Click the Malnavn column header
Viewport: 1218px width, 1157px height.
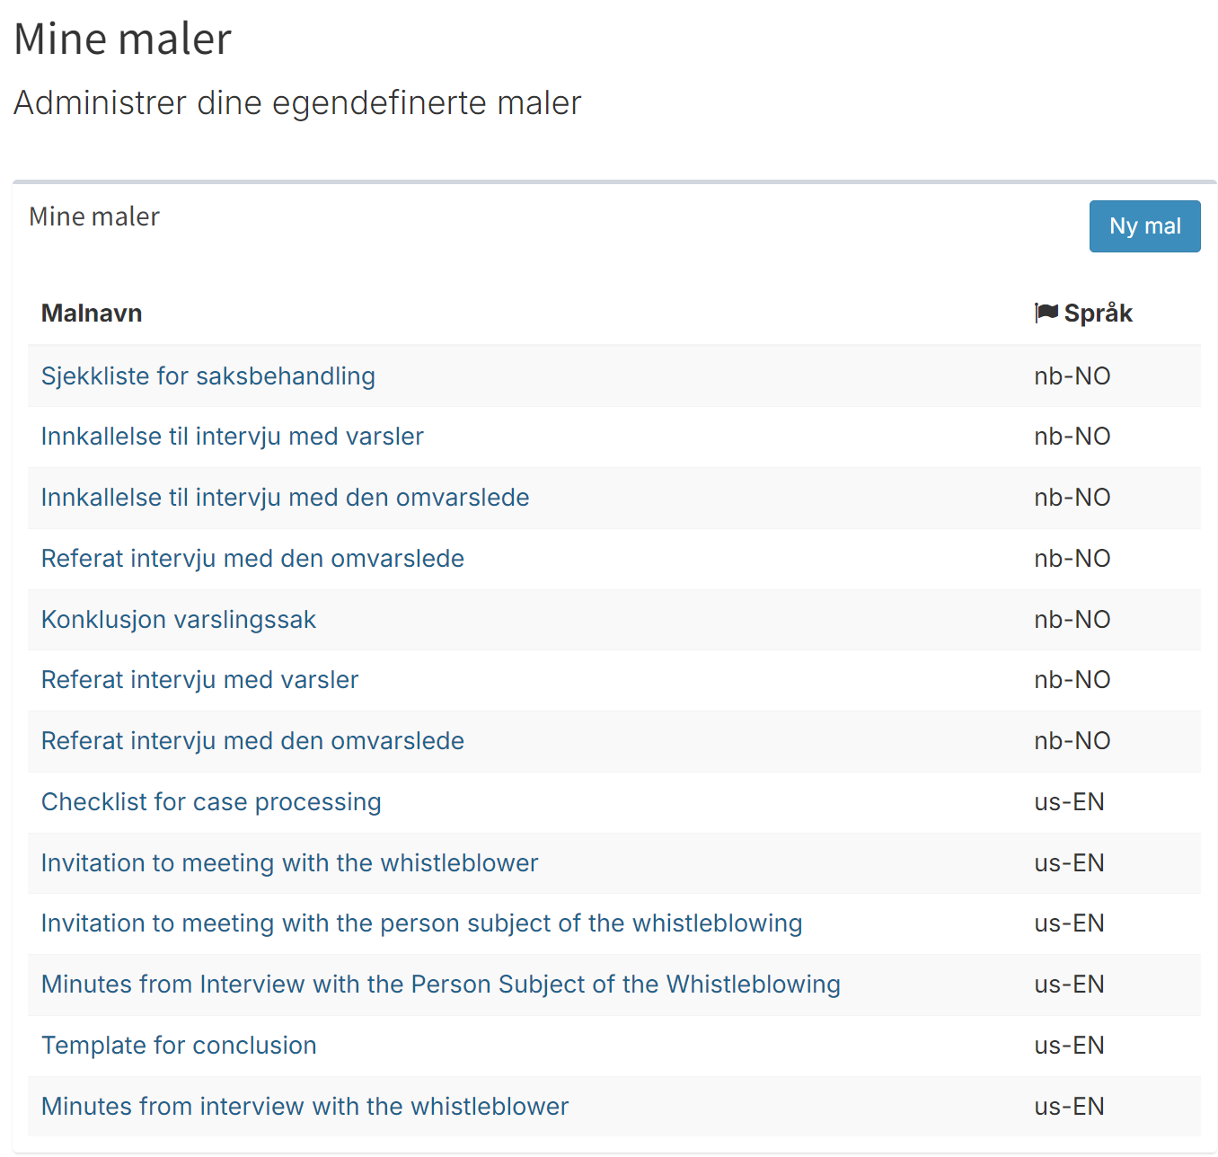[x=92, y=314]
